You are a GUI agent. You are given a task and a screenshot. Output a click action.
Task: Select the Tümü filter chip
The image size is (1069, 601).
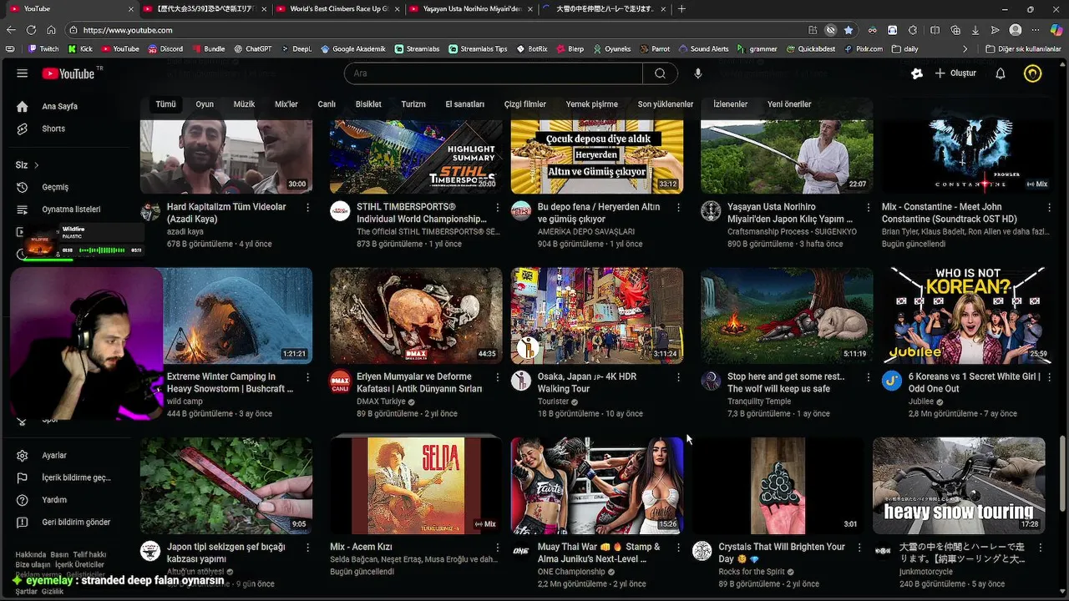(165, 104)
